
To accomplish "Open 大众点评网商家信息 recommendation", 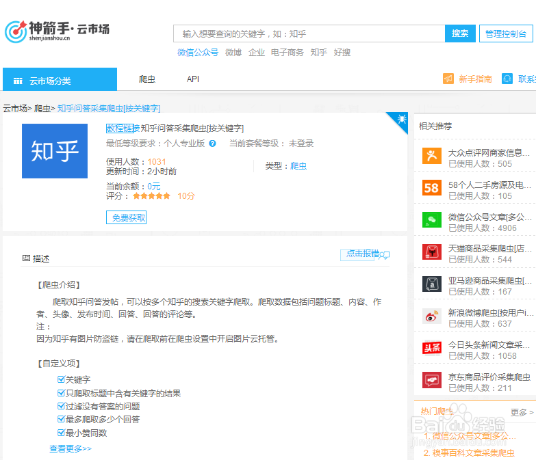I will pos(489,152).
